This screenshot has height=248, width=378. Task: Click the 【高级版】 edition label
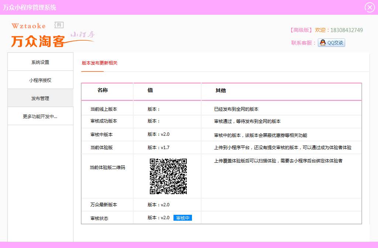tap(300, 30)
